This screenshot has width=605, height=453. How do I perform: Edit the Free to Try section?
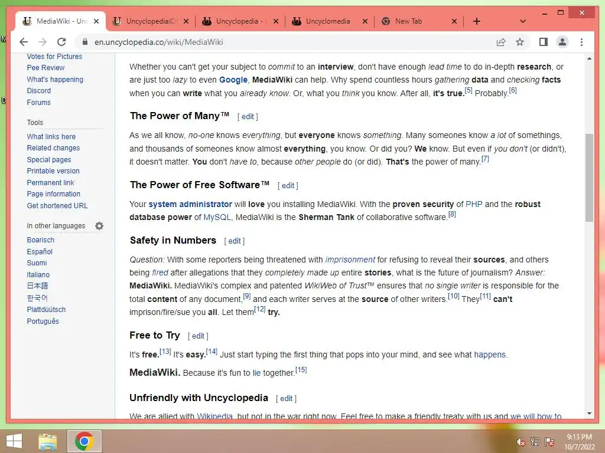[x=198, y=336]
